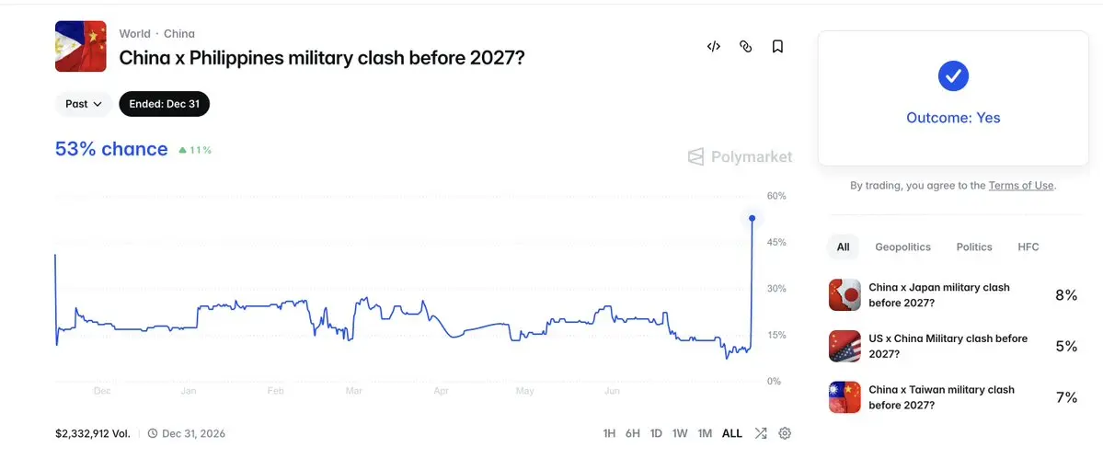Click the World breadcrumb link
Viewport: 1103px width, 470px height.
tap(134, 34)
